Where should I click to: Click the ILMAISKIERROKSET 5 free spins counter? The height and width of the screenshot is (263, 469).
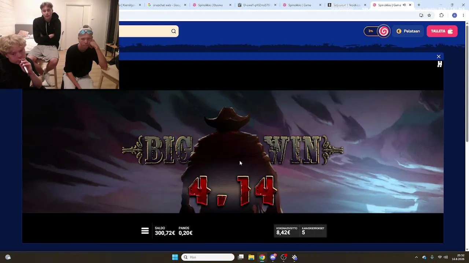313,231
